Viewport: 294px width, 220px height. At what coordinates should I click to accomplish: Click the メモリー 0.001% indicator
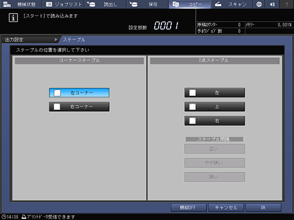pyautogui.click(x=269, y=25)
